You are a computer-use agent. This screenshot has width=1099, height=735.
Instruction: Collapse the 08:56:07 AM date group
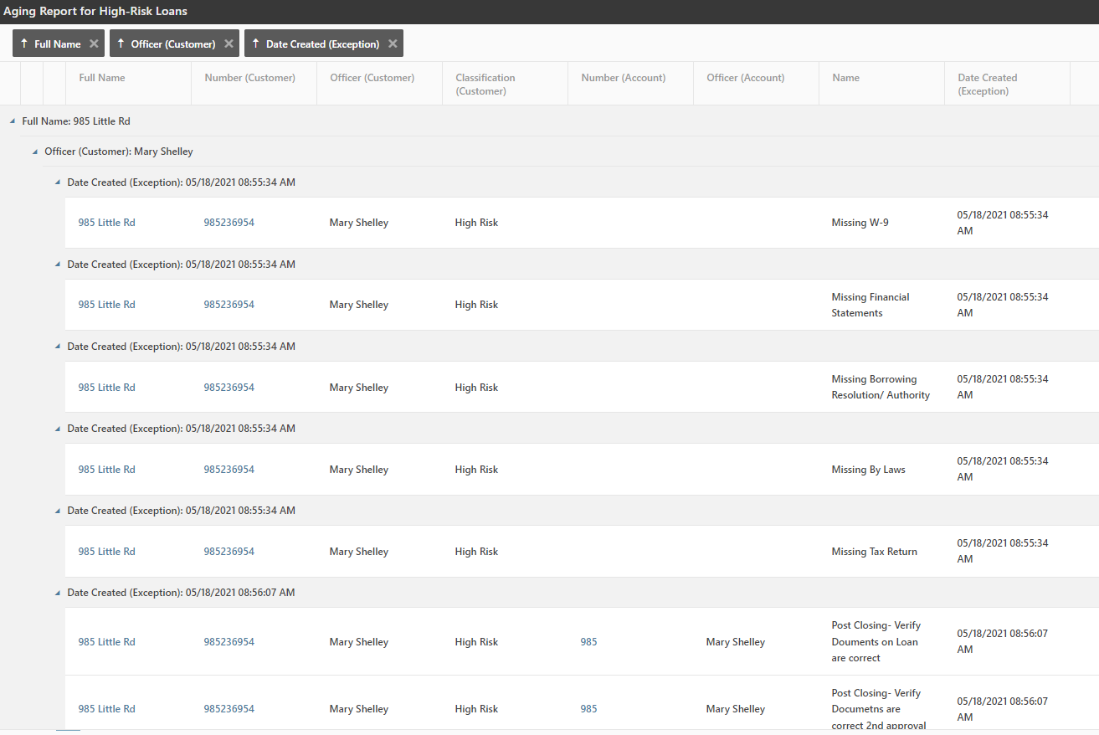click(57, 593)
